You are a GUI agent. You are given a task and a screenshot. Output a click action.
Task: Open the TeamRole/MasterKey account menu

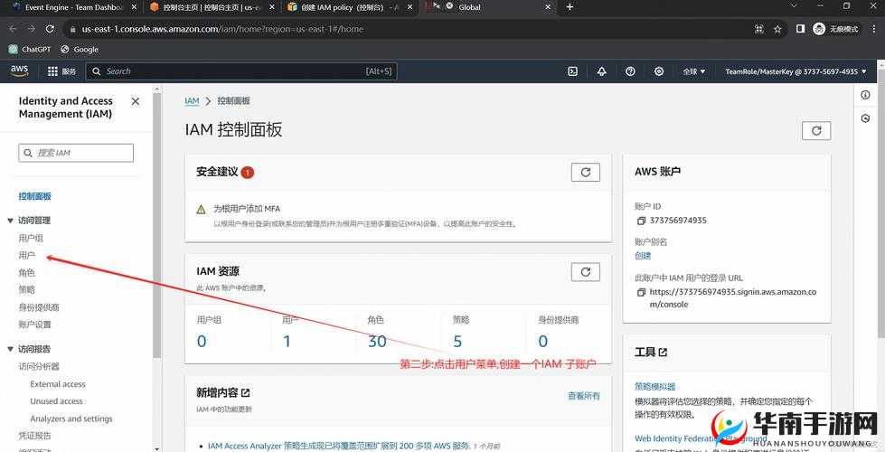coord(796,71)
